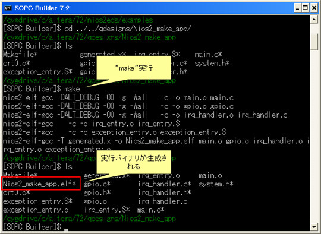This screenshot has width=321, height=234.
Task: Click the green path '/cygdrive/c/altera/72/nios2eds/examples'
Action: click(78, 20)
